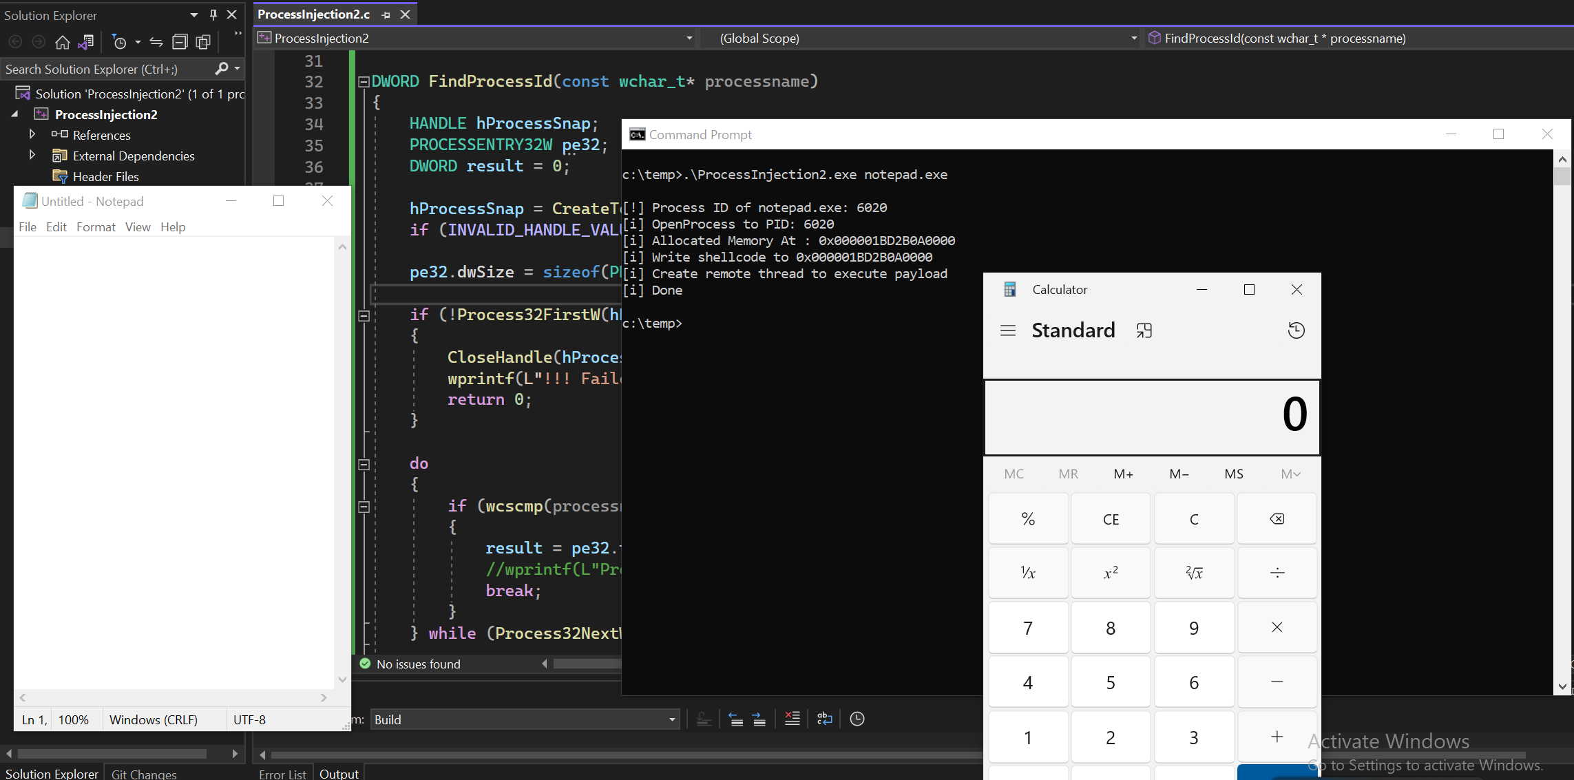Click Sync with Active Document icon

pos(156,43)
